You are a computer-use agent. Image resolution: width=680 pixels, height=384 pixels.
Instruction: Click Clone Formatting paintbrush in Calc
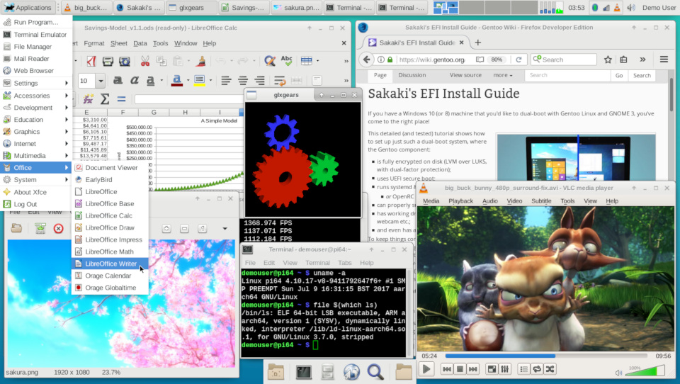(x=200, y=61)
